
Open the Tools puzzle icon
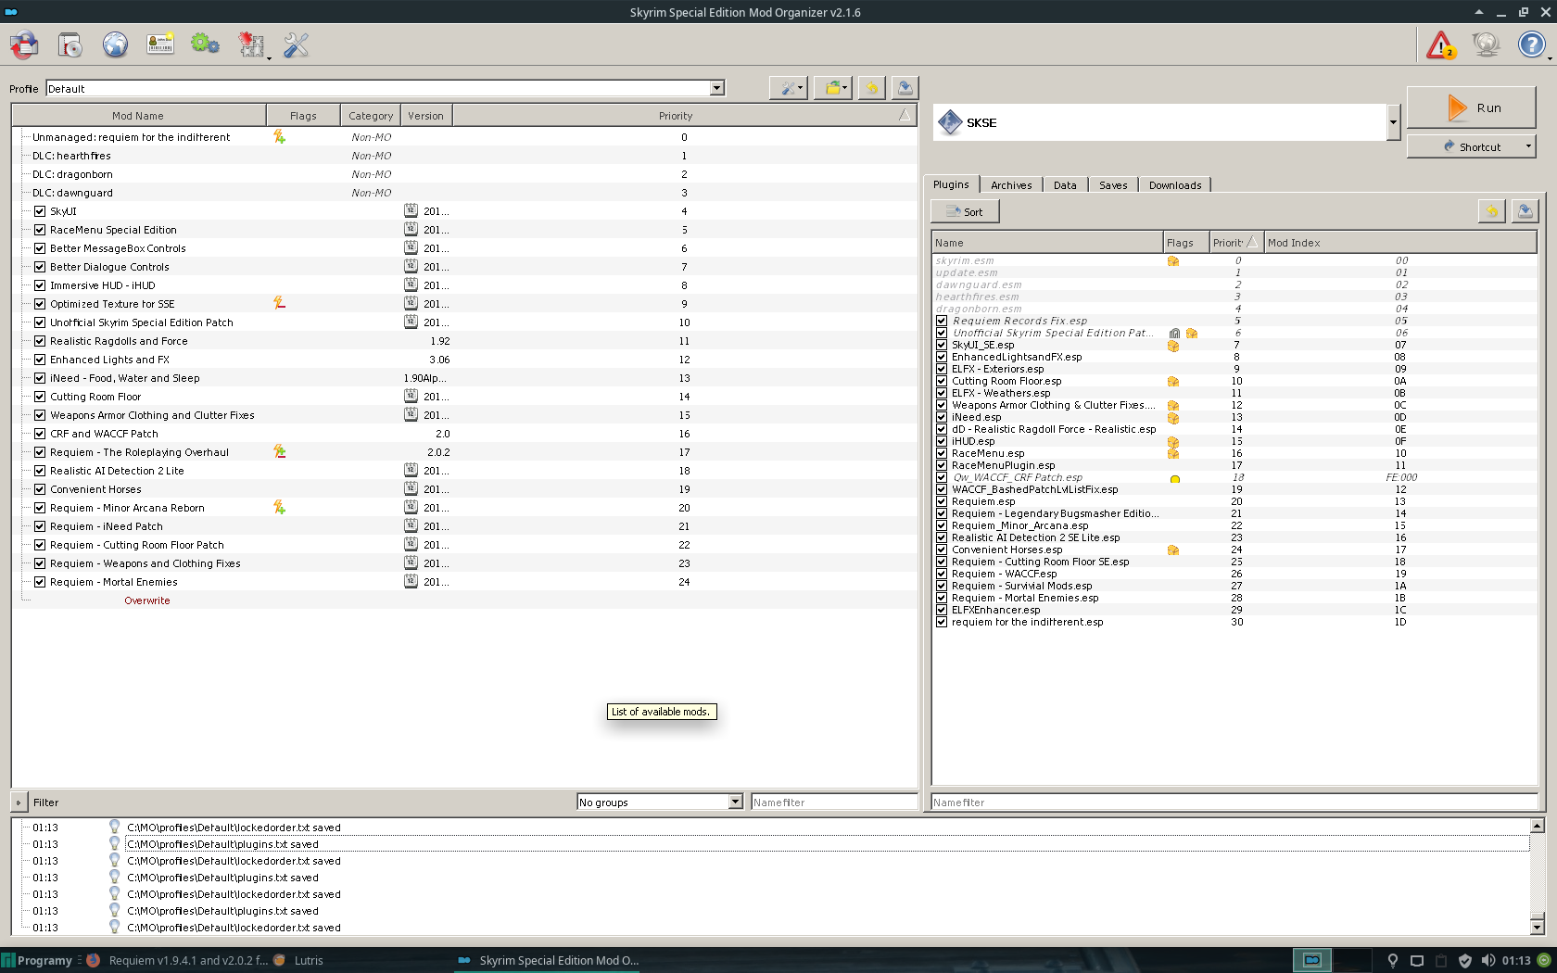point(251,44)
